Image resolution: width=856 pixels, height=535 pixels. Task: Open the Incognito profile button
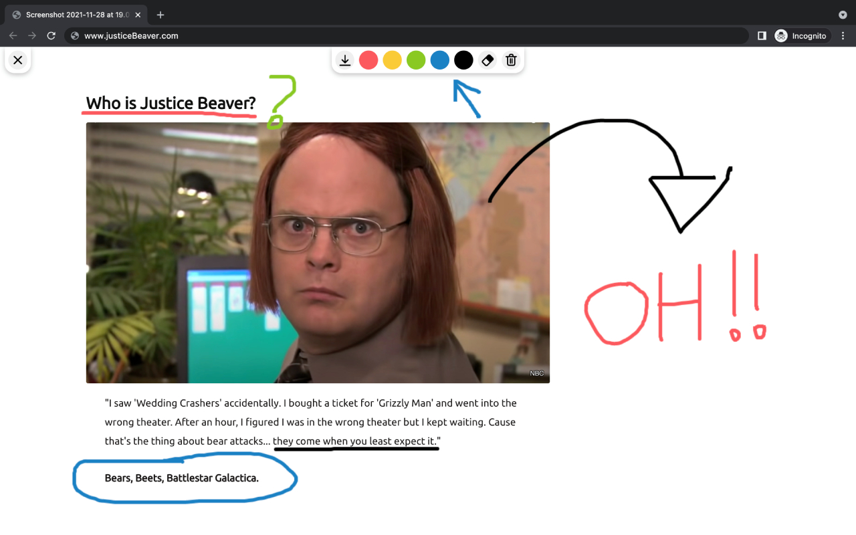(801, 35)
